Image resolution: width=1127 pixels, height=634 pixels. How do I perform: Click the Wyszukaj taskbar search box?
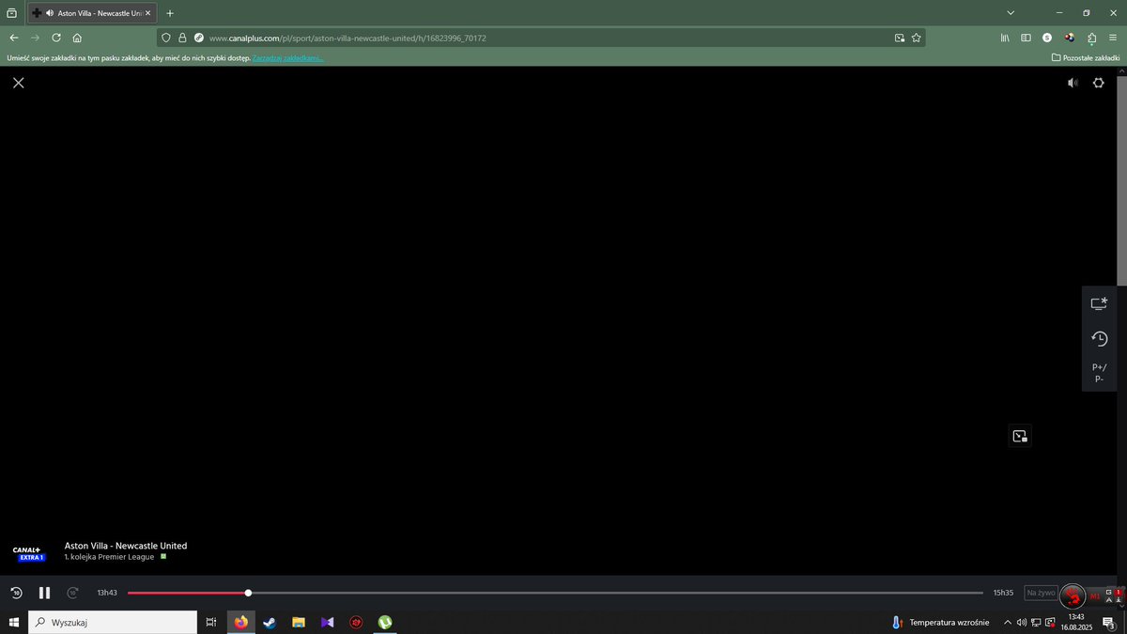[113, 622]
